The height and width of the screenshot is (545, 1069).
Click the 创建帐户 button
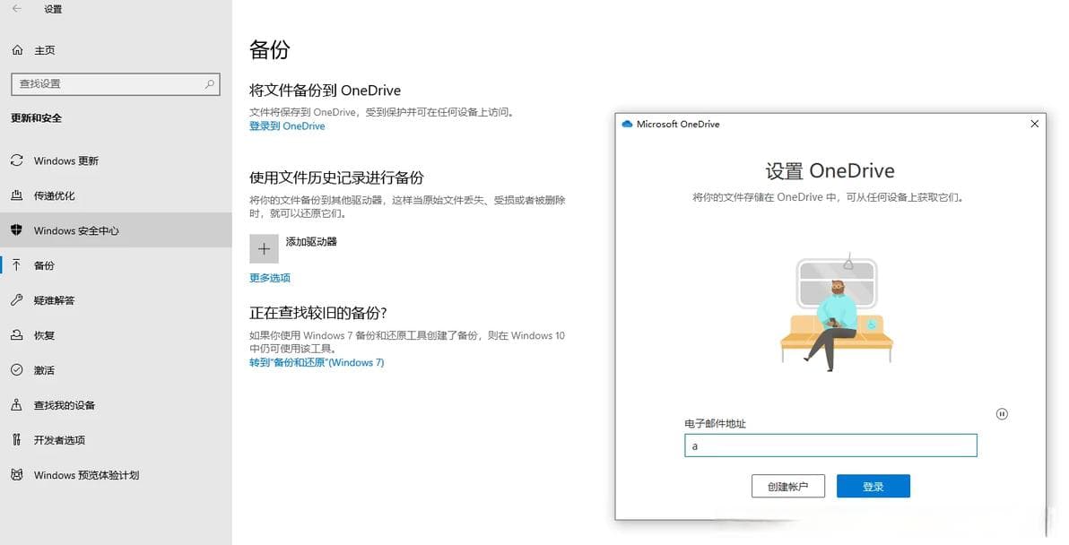(788, 487)
